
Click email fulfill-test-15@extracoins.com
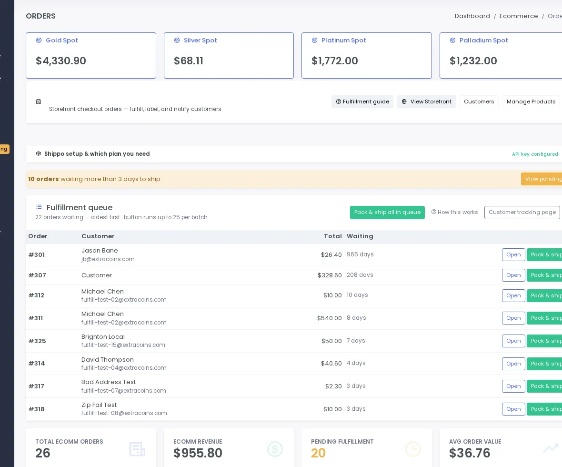[x=123, y=345]
